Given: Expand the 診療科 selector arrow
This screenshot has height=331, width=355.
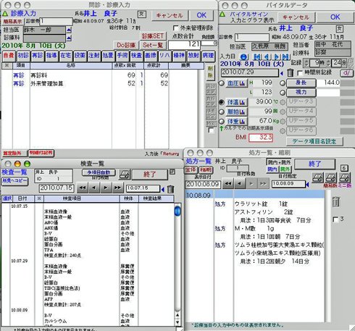Looking at the screenshot, I should (69, 38).
